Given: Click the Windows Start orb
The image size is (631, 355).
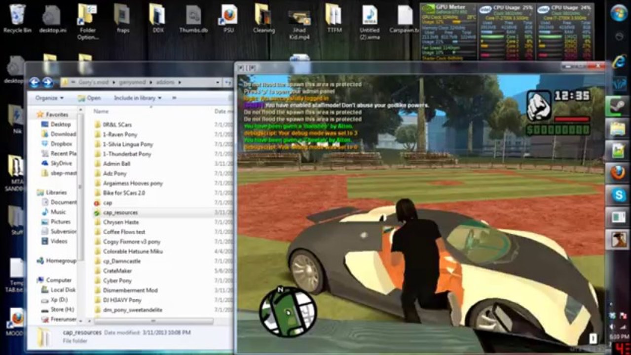Looking at the screenshot, I should click(x=619, y=13).
